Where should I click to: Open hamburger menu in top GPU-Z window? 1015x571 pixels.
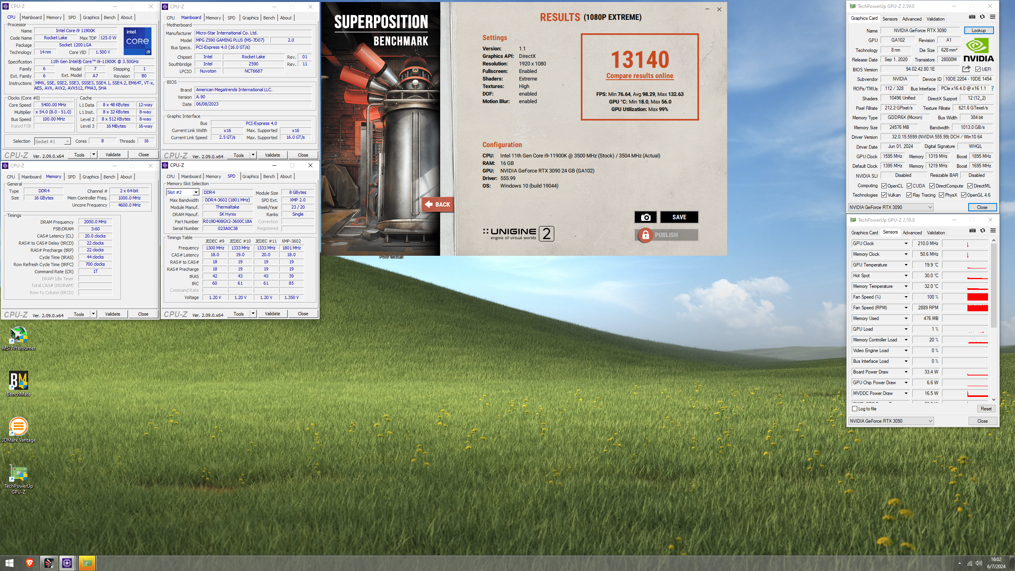coord(992,17)
